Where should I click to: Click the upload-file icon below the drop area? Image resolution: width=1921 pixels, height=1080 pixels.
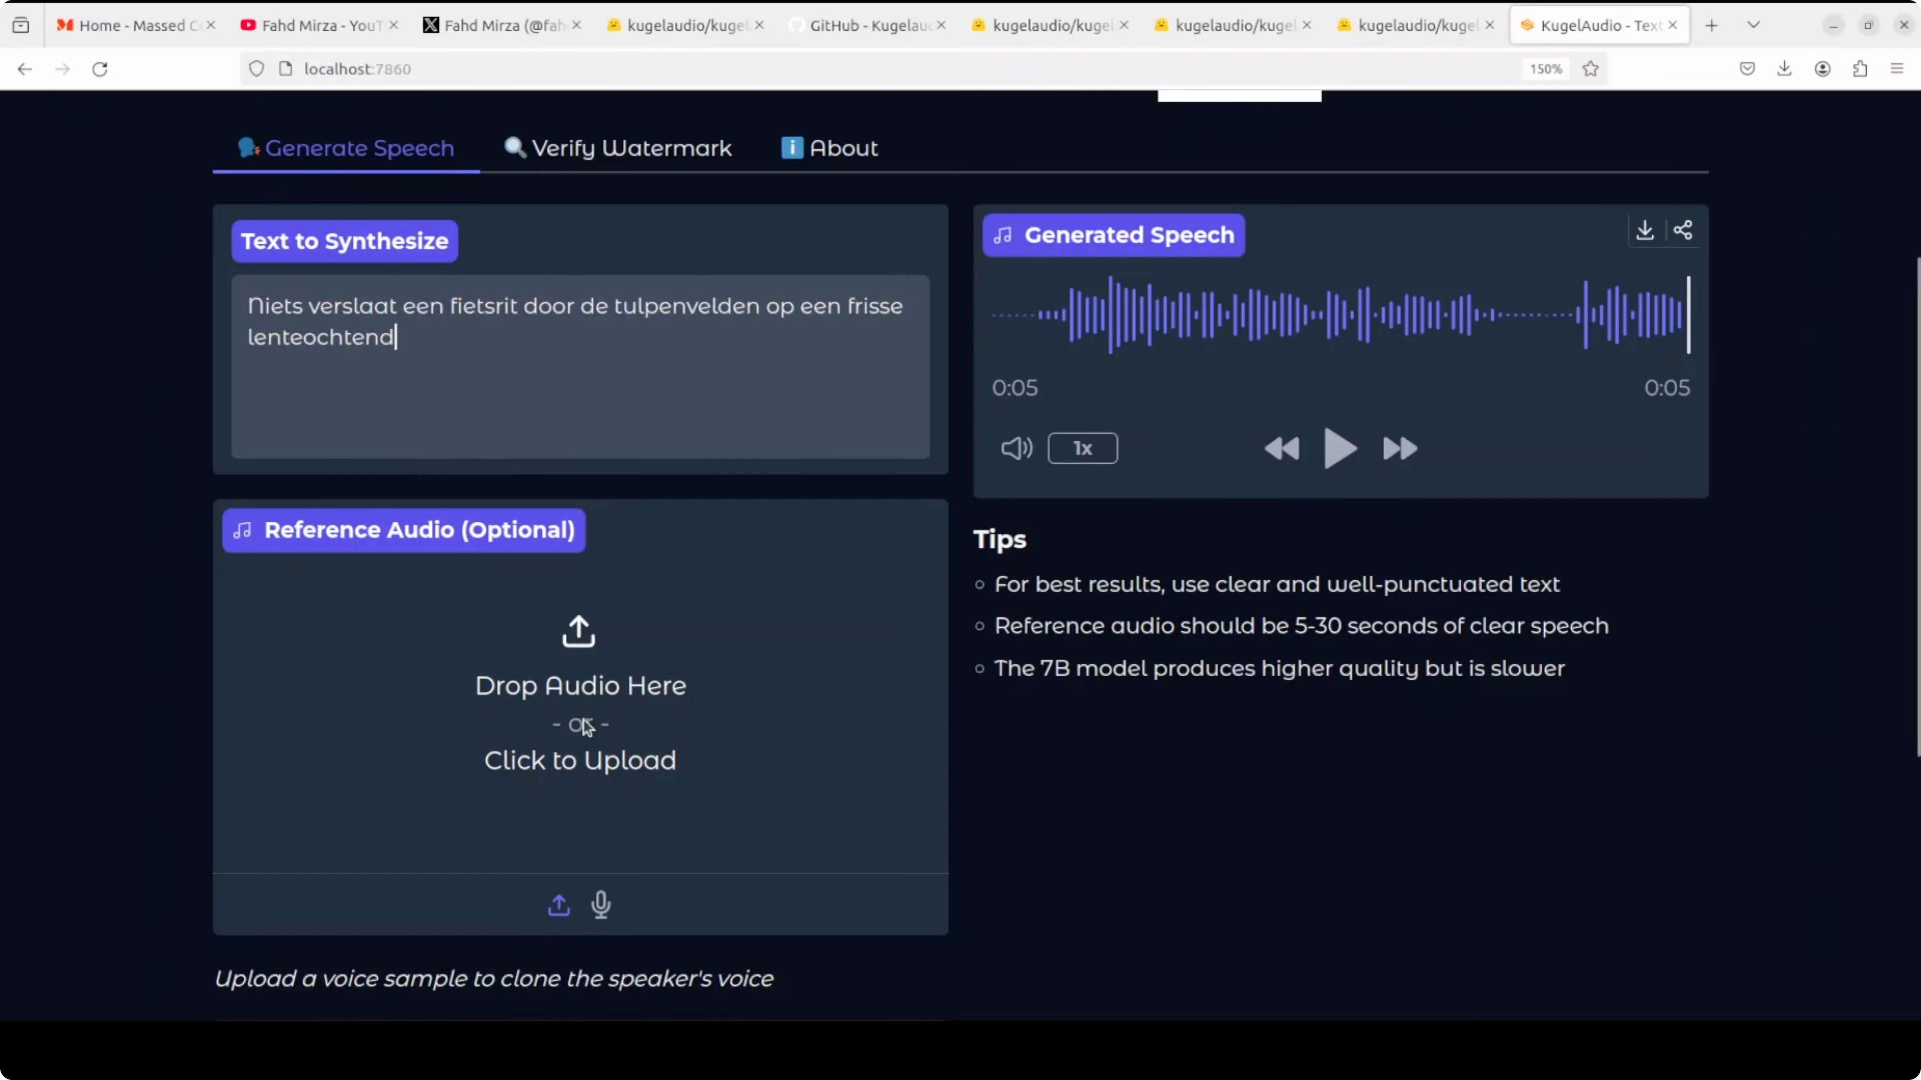coord(559,905)
